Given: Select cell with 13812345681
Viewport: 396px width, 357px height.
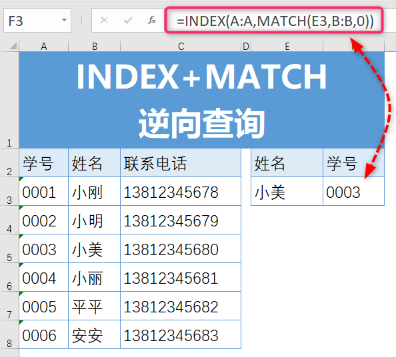Looking at the screenshot, I should [x=181, y=277].
